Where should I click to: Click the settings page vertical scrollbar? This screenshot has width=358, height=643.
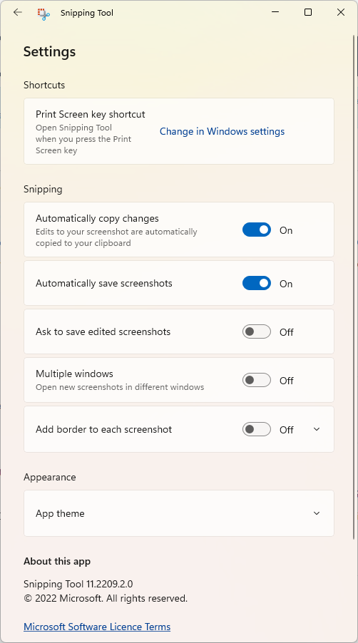[x=354, y=287]
